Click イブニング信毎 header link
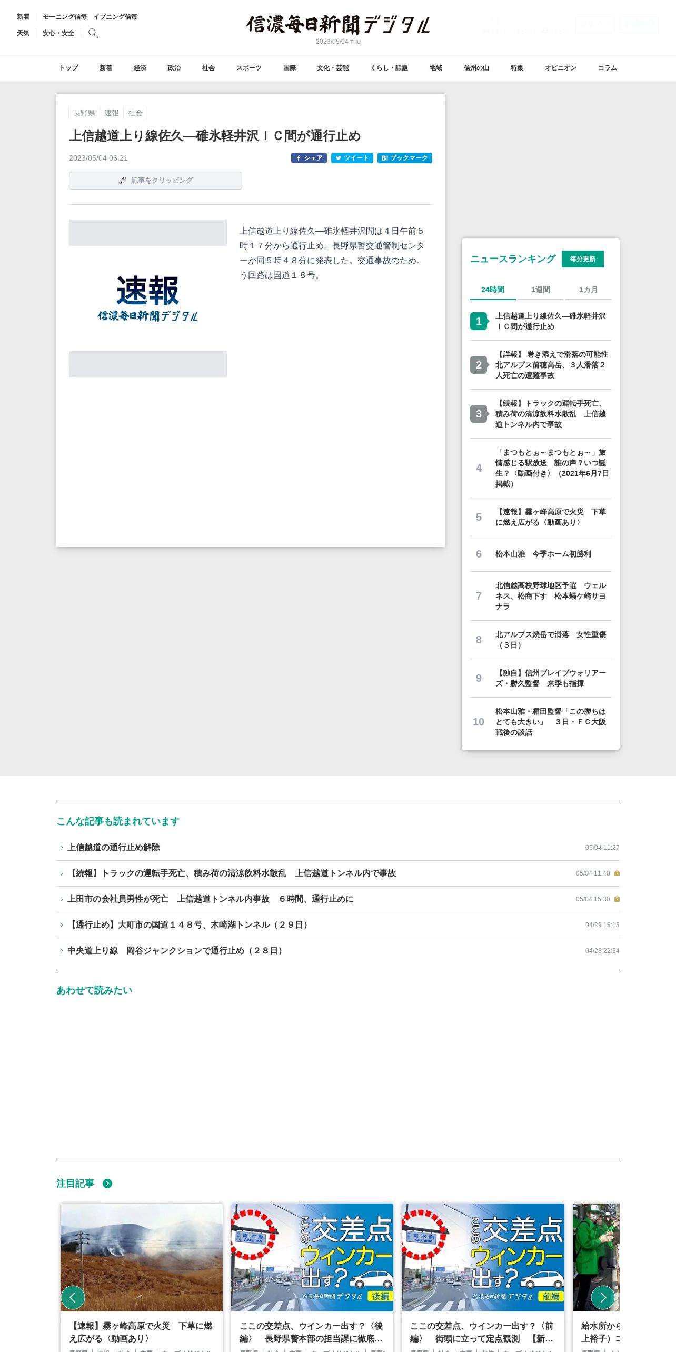Viewport: 676px width, 1352px height. (115, 17)
